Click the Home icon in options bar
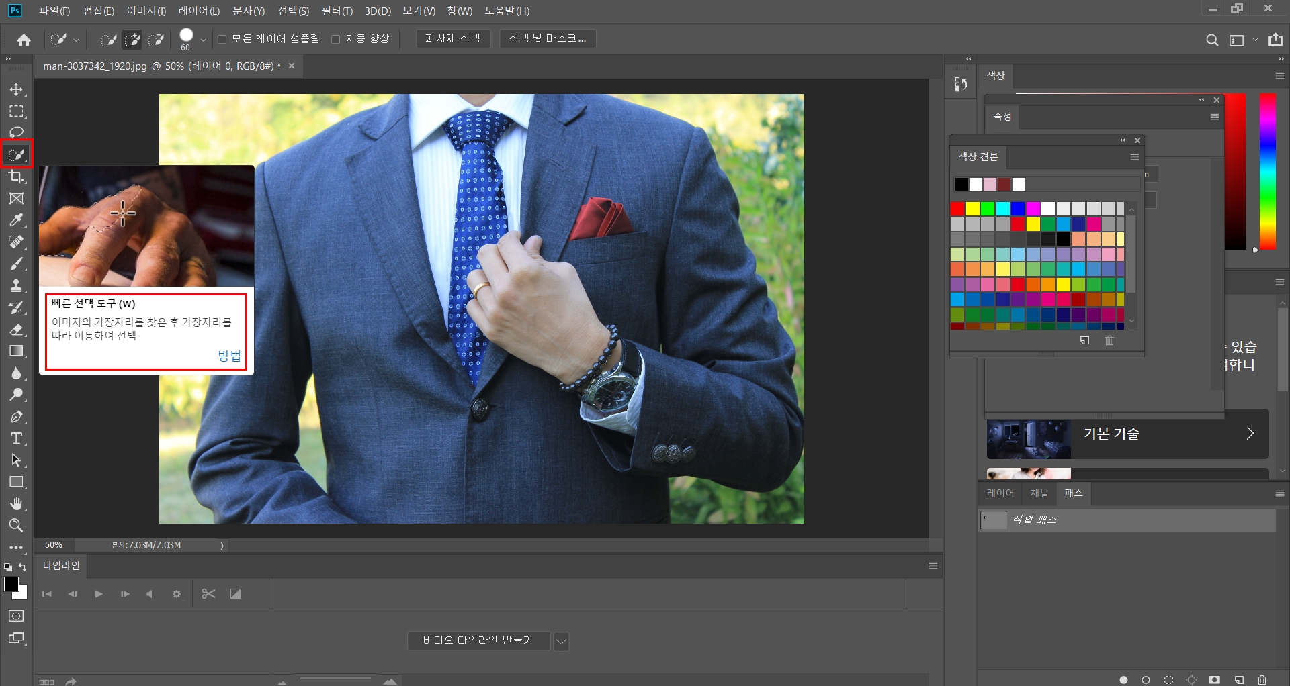Image resolution: width=1290 pixels, height=686 pixels. pos(24,40)
